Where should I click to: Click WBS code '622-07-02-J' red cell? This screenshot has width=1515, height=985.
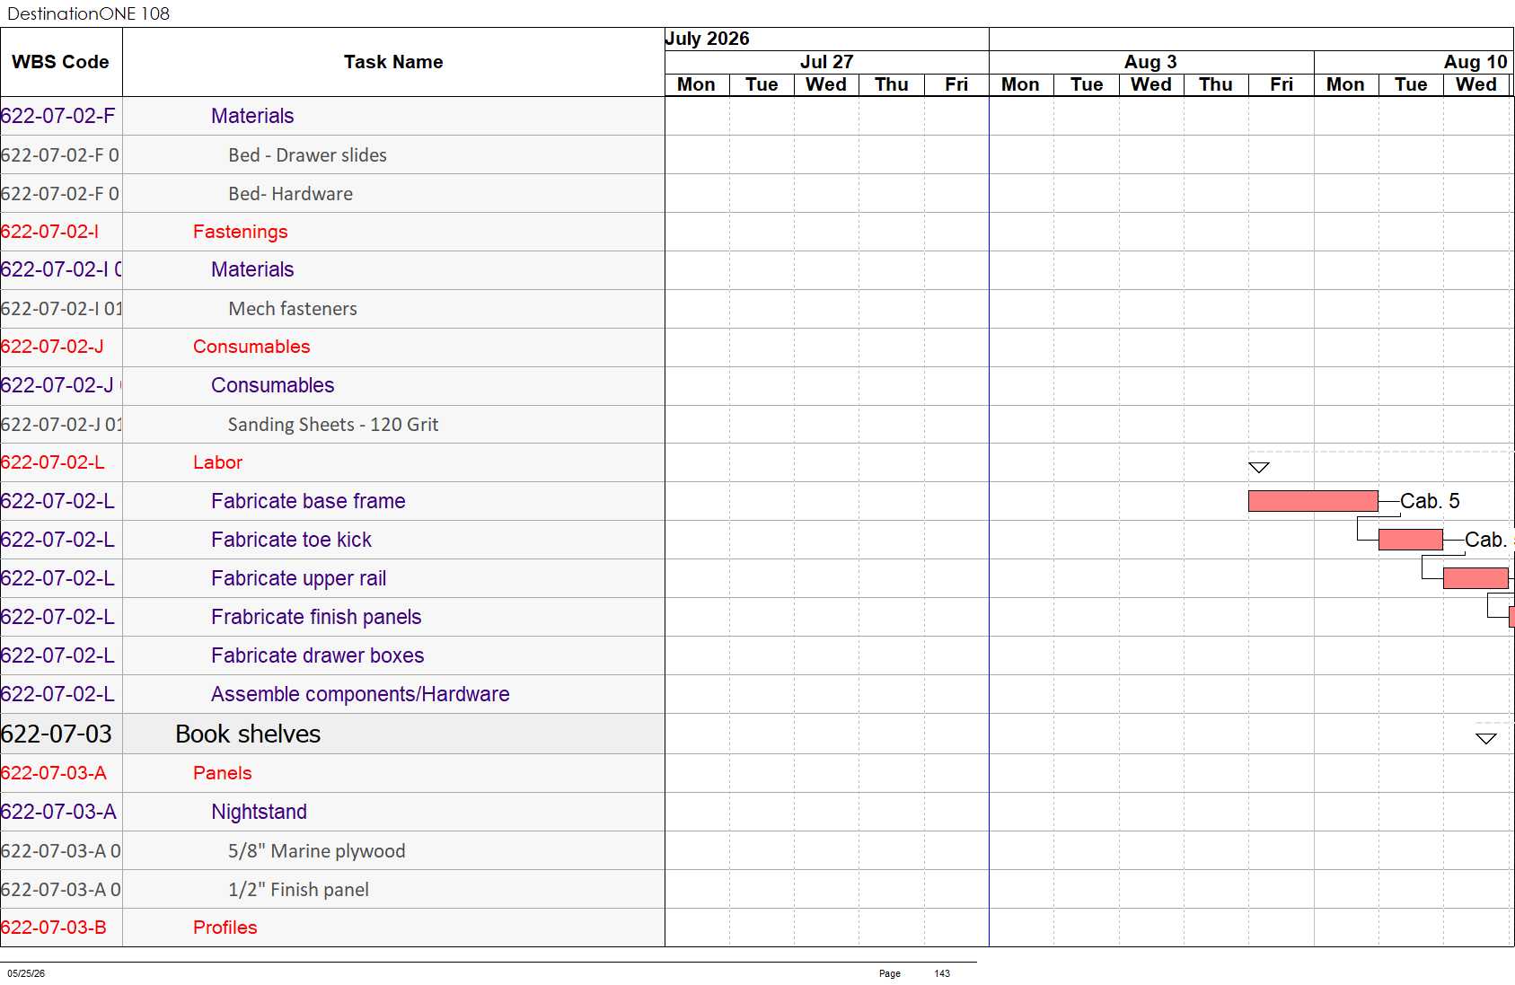click(61, 347)
